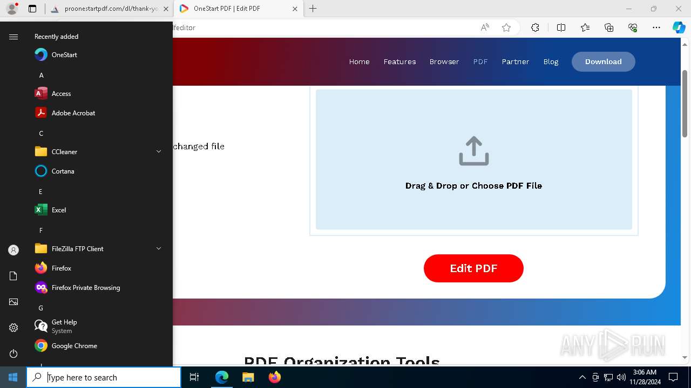
Task: Open Firefox Private Browsing
Action: coord(97,288)
